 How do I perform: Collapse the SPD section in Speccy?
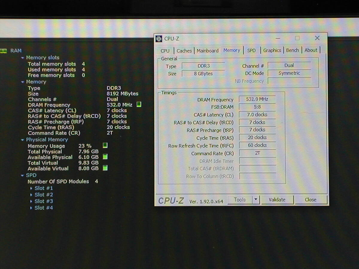(23, 175)
